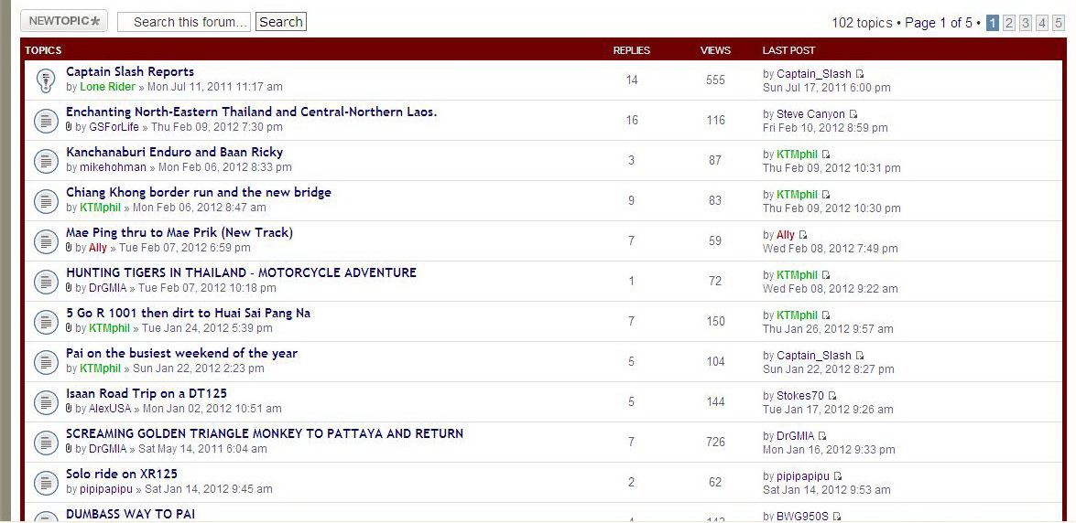
Task: Click the Search button
Action: coord(280,22)
